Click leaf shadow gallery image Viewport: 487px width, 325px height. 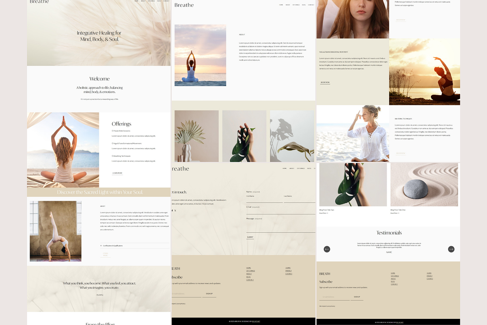click(x=292, y=136)
